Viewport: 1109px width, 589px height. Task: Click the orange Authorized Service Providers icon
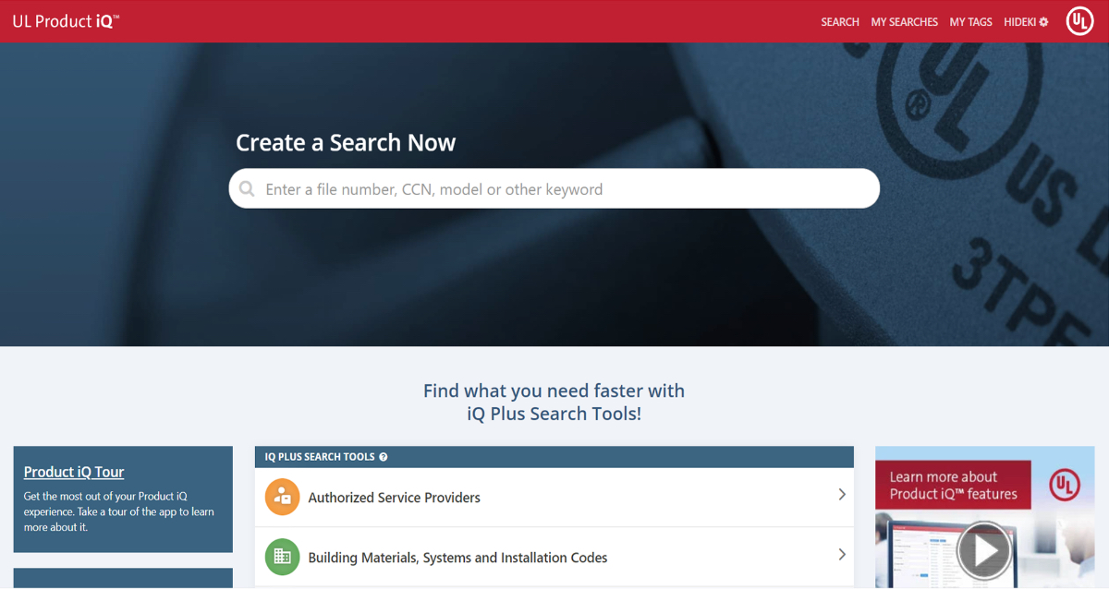tap(283, 497)
